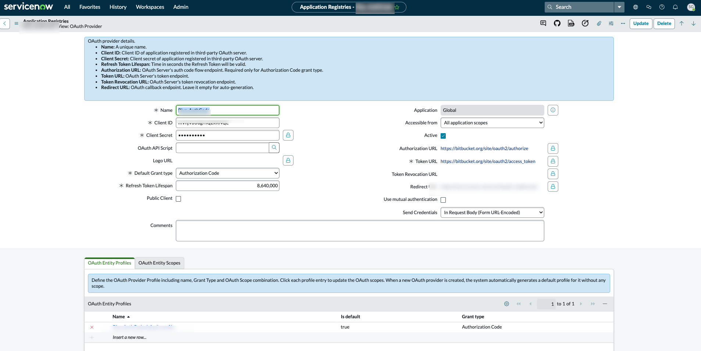Click the page number field in pagination
701x351 pixels.
click(546, 304)
